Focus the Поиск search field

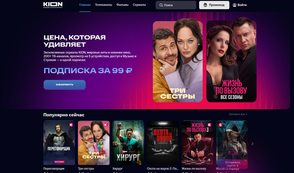(176, 5)
